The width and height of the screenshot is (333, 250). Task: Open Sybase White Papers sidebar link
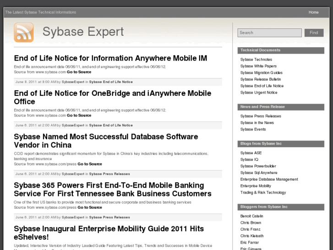coord(258,66)
